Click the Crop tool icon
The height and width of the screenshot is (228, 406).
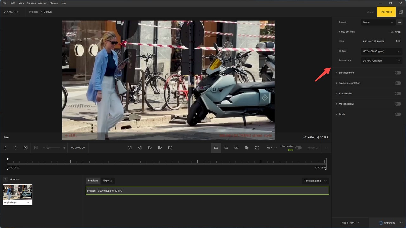[392, 32]
